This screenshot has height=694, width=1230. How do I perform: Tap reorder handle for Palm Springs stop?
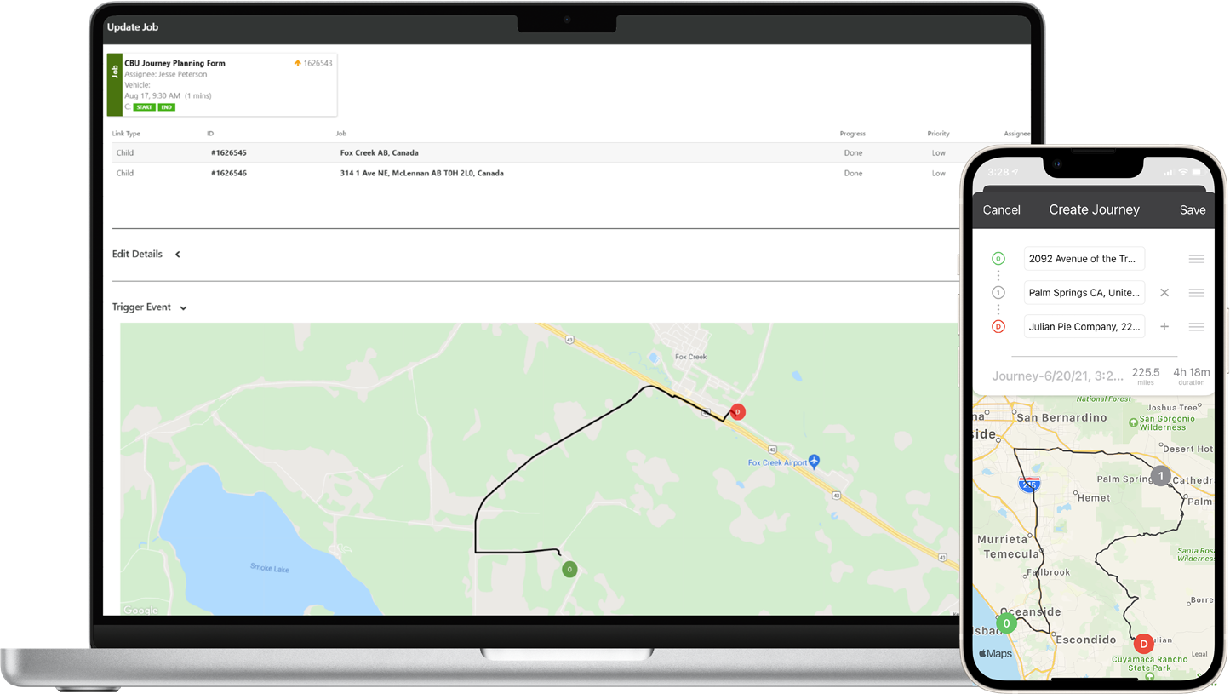point(1196,292)
